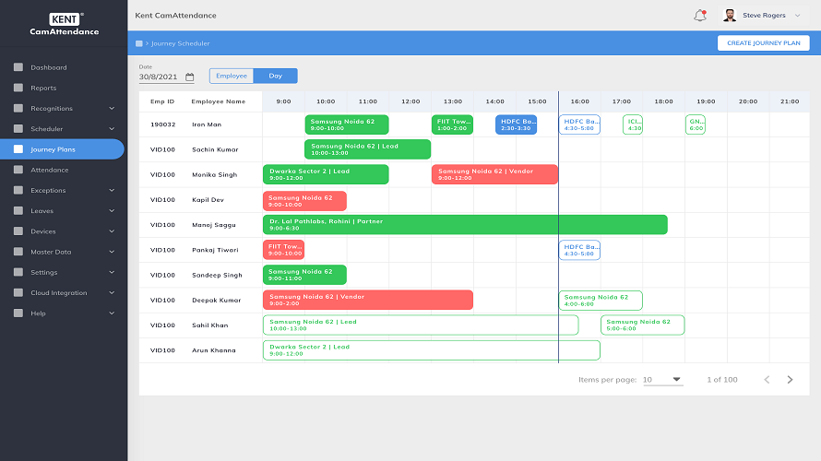Viewport: 821px width, 461px height.
Task: Click the Devices sidebar icon
Action: pos(18,230)
